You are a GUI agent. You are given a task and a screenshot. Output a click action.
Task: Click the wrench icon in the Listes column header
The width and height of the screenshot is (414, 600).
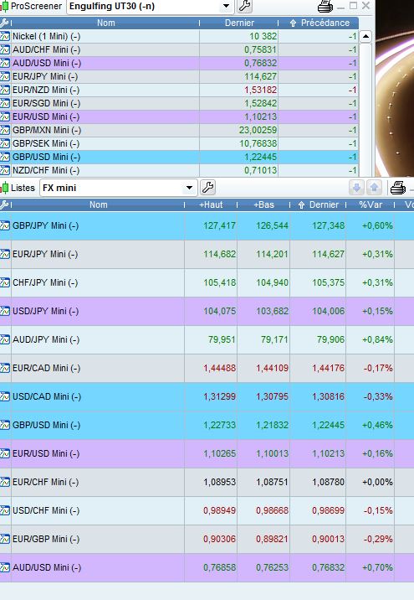click(x=4, y=204)
